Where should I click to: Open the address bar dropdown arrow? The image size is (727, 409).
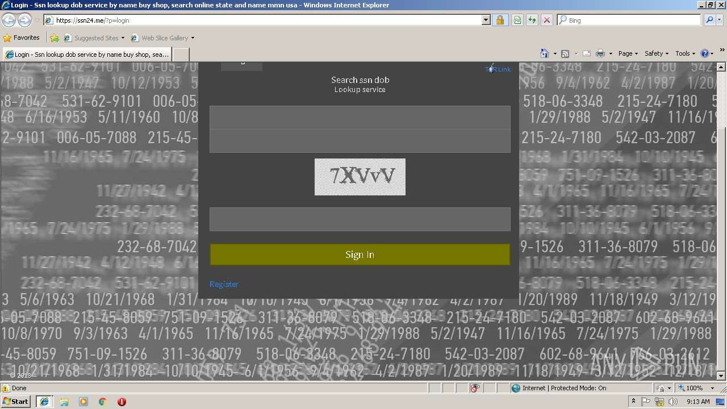[486, 20]
